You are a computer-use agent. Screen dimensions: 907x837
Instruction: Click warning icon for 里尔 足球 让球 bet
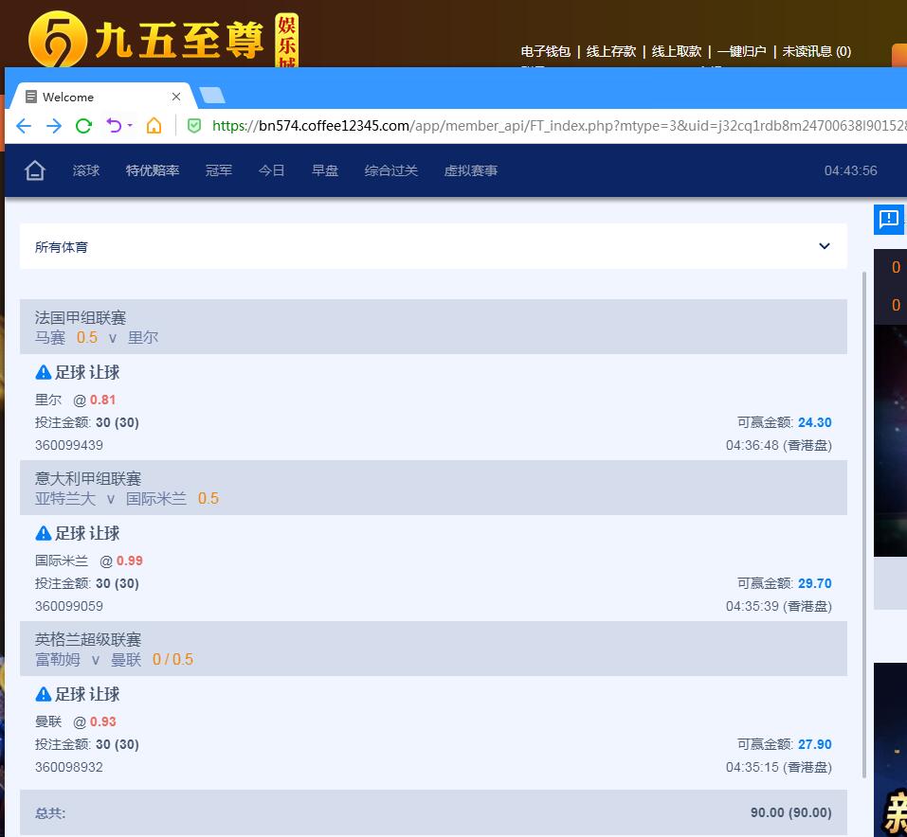(x=44, y=372)
